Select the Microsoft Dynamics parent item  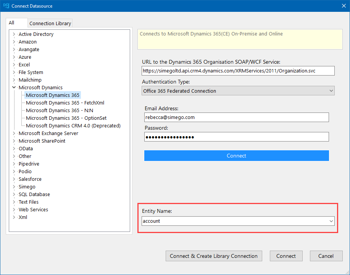coord(40,87)
